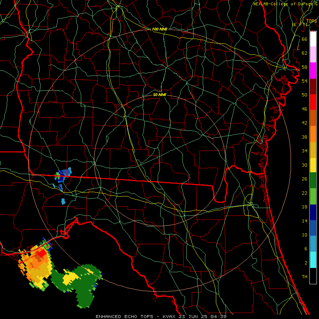Click the "23 JUN 25" date text

pos(193,317)
